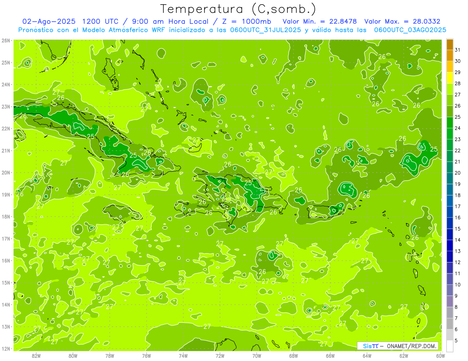The height and width of the screenshot is (361, 468).
Task: Click the 64W longitude axis label
Action: point(367,356)
